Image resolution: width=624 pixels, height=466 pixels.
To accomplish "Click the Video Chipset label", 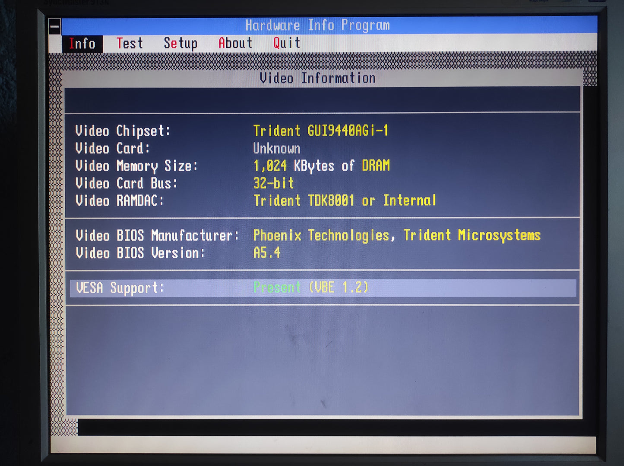I will point(122,131).
